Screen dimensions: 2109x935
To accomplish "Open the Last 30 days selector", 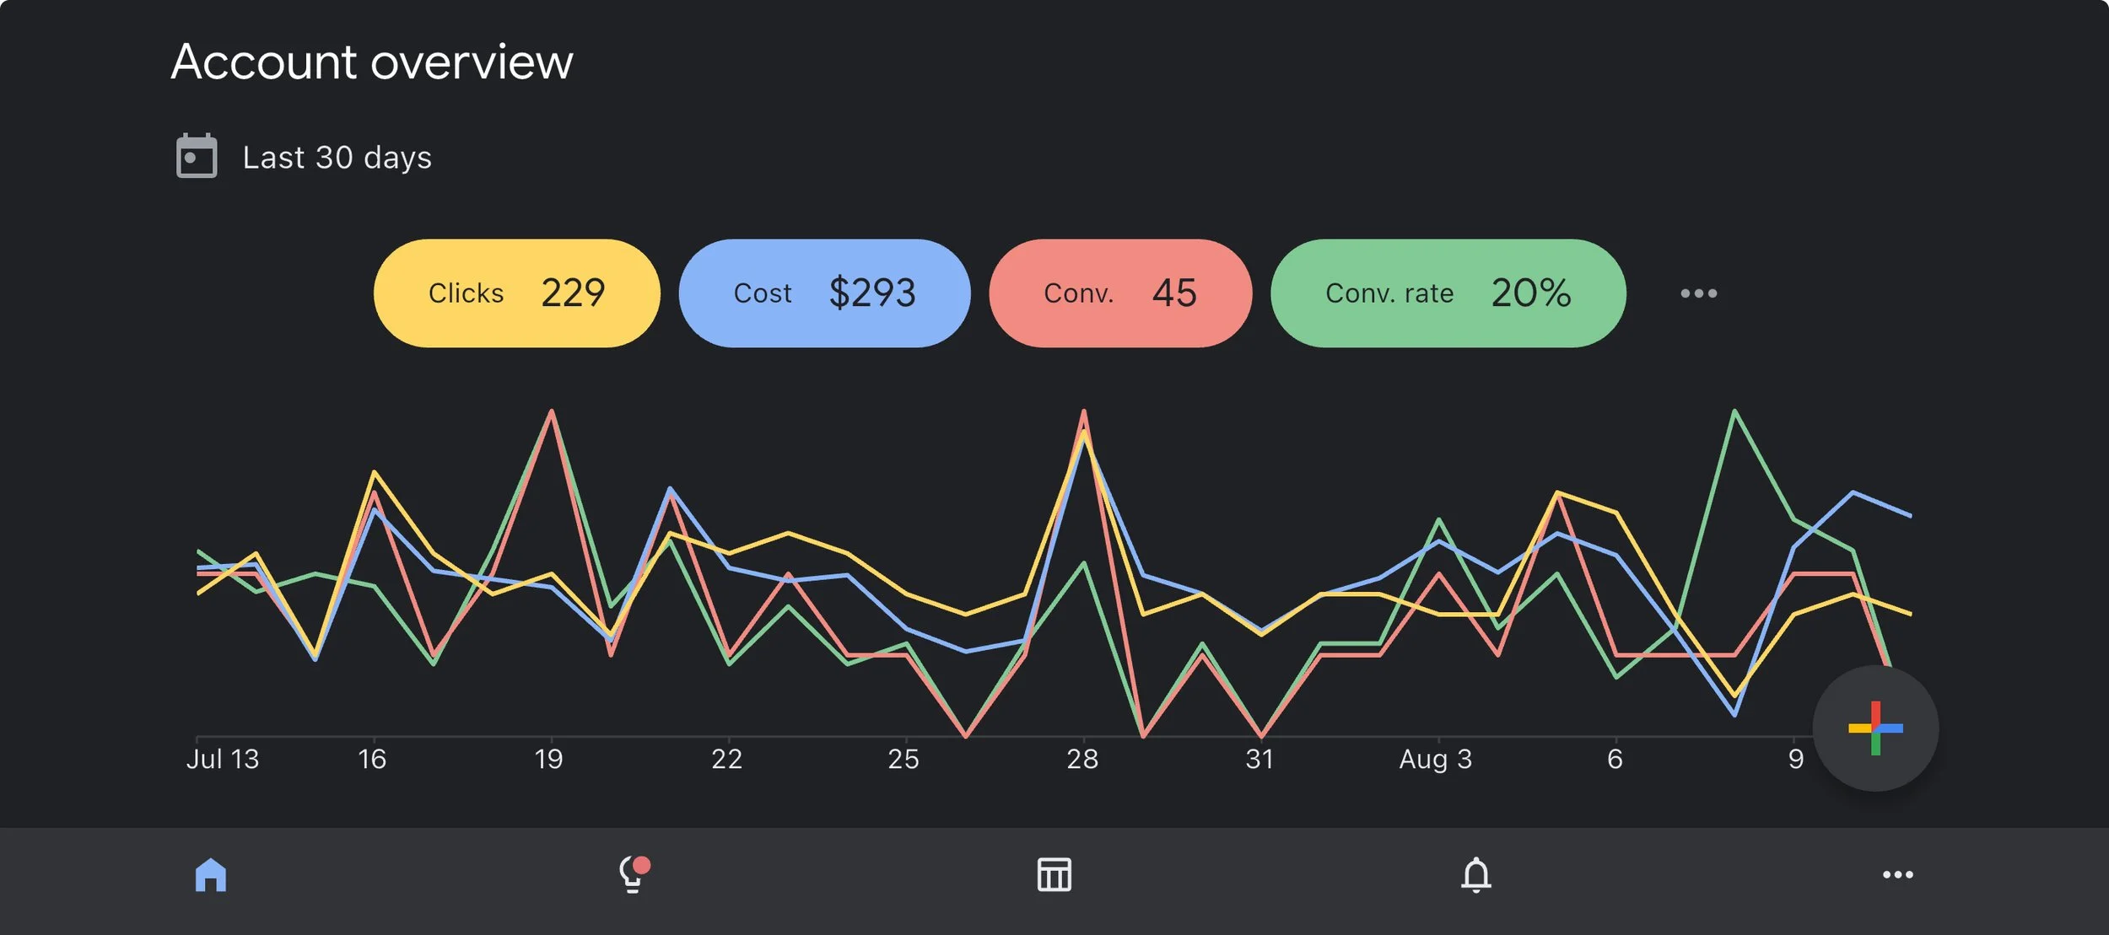I will (x=337, y=158).
